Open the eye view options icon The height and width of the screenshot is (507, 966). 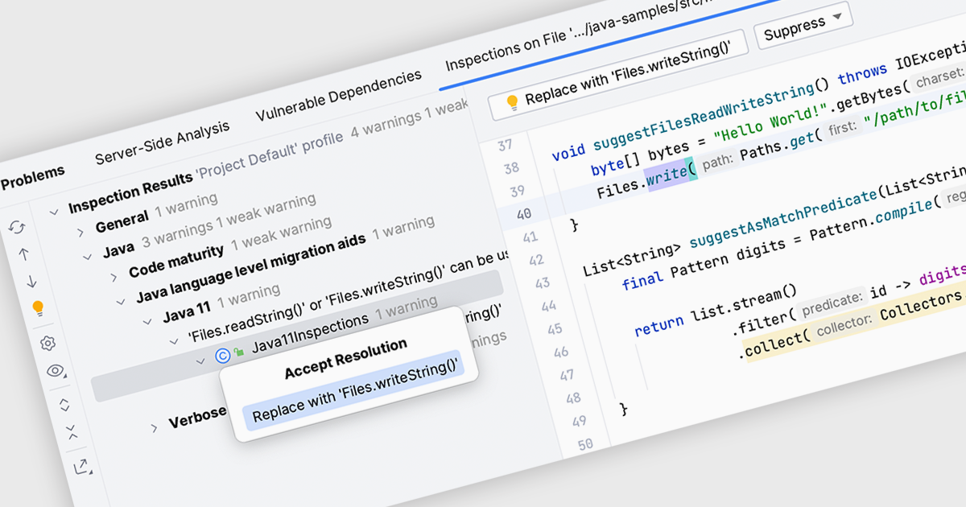(x=56, y=371)
